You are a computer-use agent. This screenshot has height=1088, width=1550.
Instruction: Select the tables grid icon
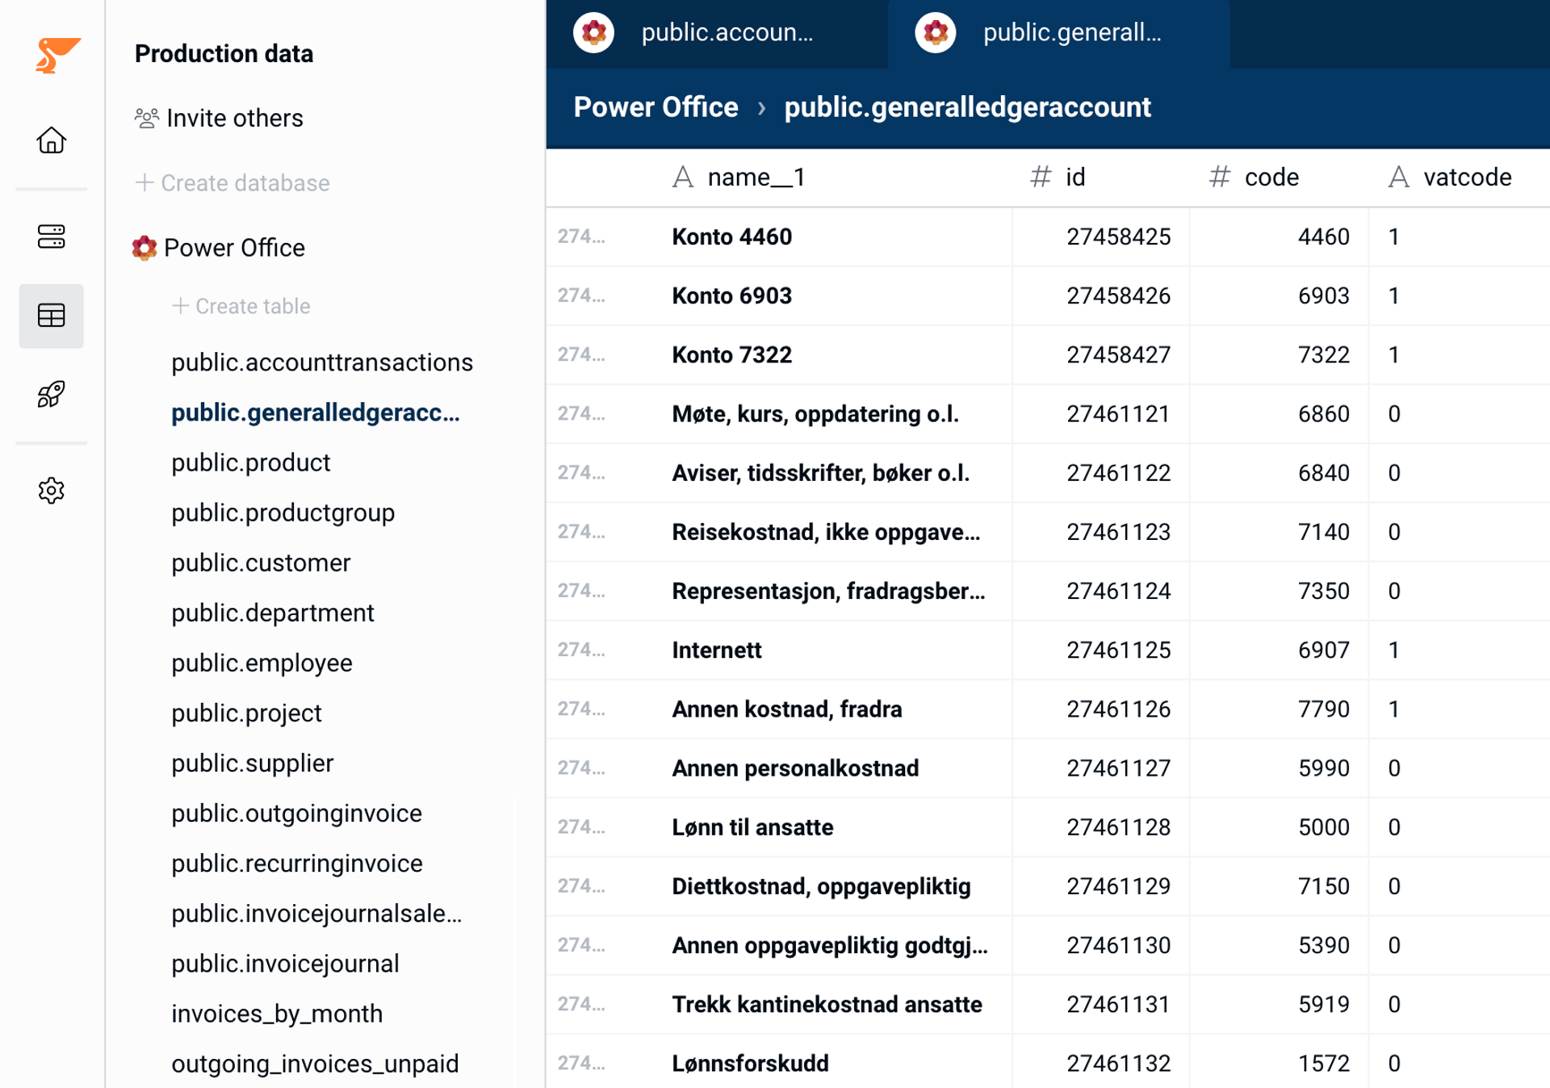point(51,316)
